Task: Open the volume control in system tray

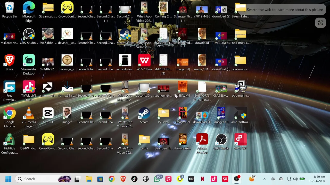Action: [295, 179]
